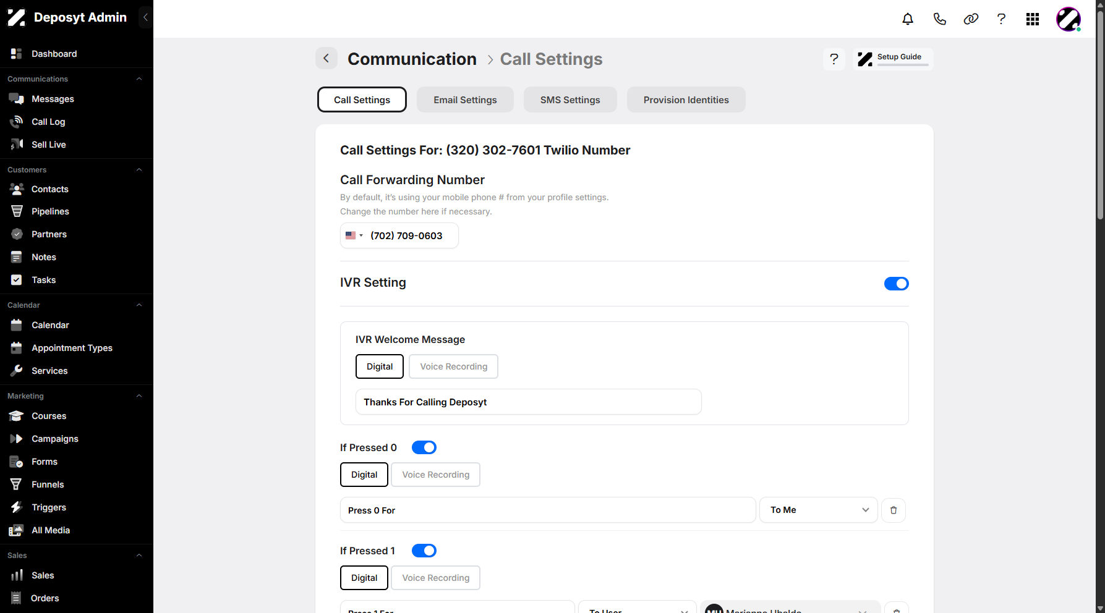
Task: Open notifications bell icon
Action: [908, 19]
